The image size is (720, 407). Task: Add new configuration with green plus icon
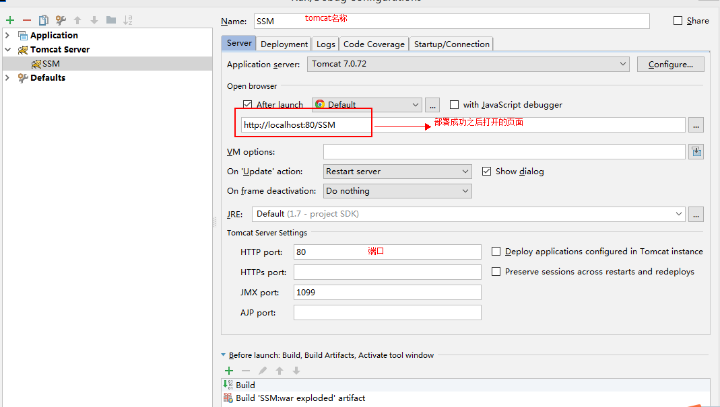pos(10,20)
